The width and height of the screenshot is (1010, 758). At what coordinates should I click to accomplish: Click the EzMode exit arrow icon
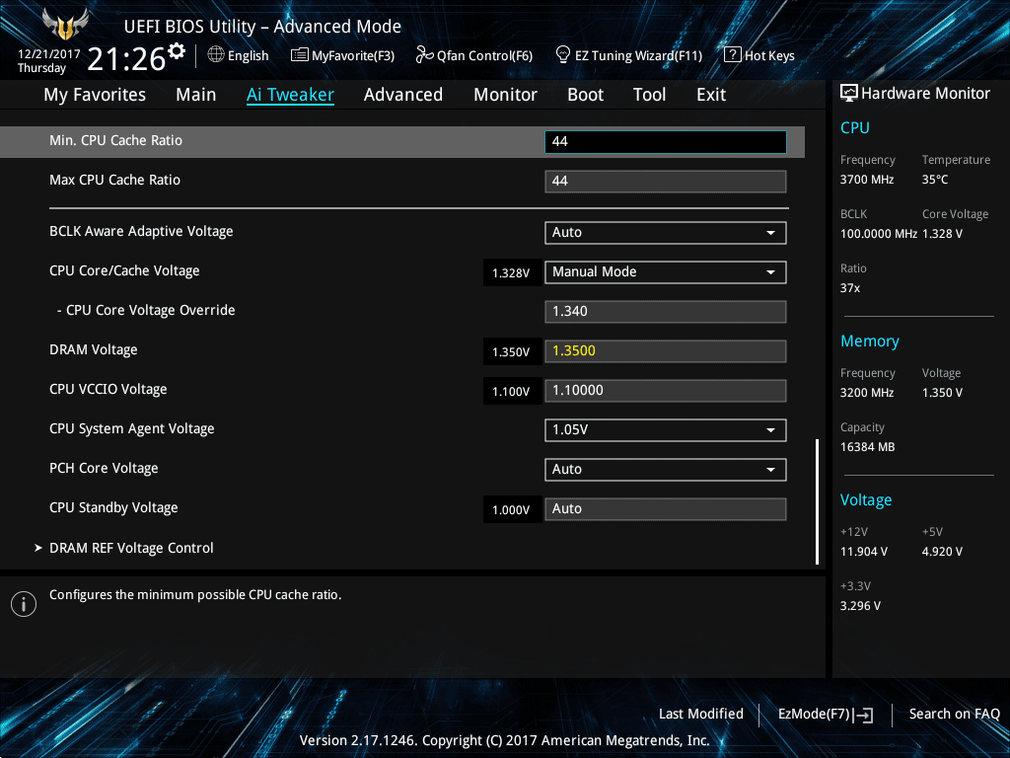pos(863,715)
